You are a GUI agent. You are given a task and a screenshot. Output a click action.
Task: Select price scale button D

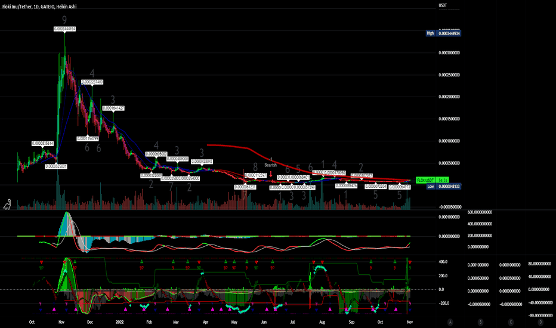[x=540, y=322]
